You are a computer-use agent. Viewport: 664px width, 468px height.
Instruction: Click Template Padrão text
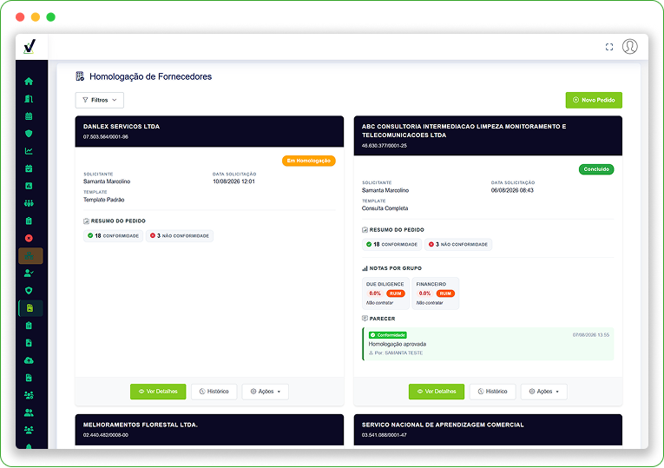tap(104, 200)
